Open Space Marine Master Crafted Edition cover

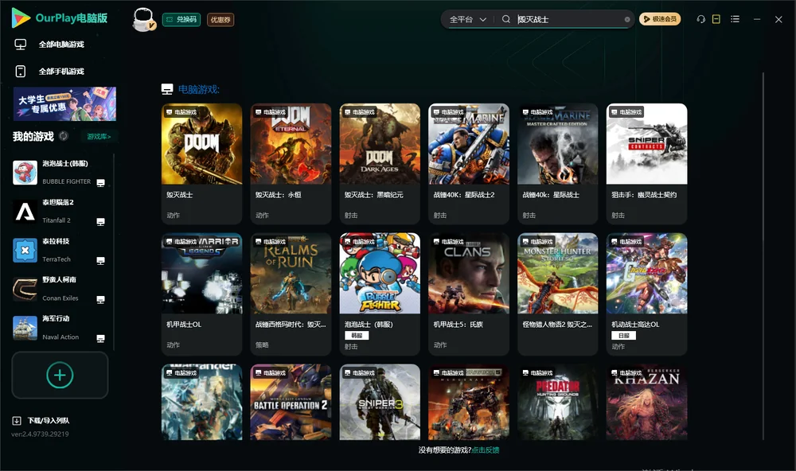[558, 144]
